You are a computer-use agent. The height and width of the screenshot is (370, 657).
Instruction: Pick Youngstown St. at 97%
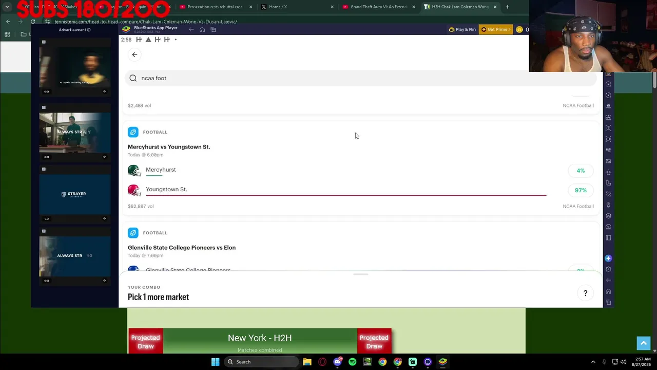pos(581,190)
